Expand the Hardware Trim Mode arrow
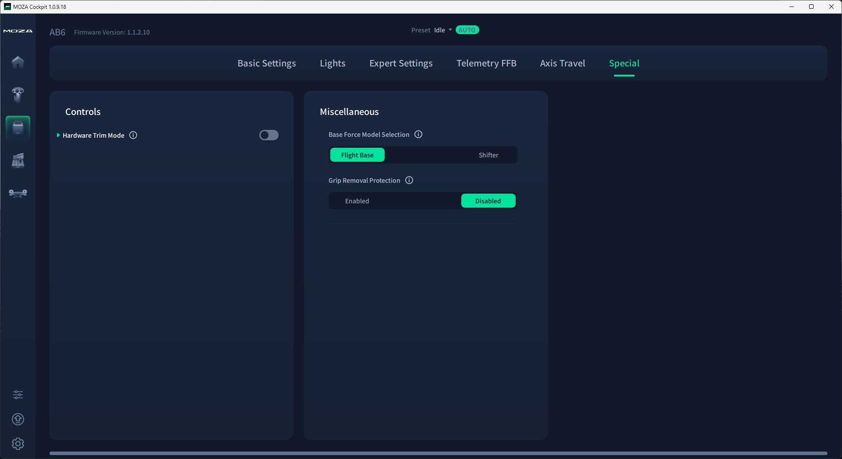Image resolution: width=842 pixels, height=459 pixels. pos(58,135)
